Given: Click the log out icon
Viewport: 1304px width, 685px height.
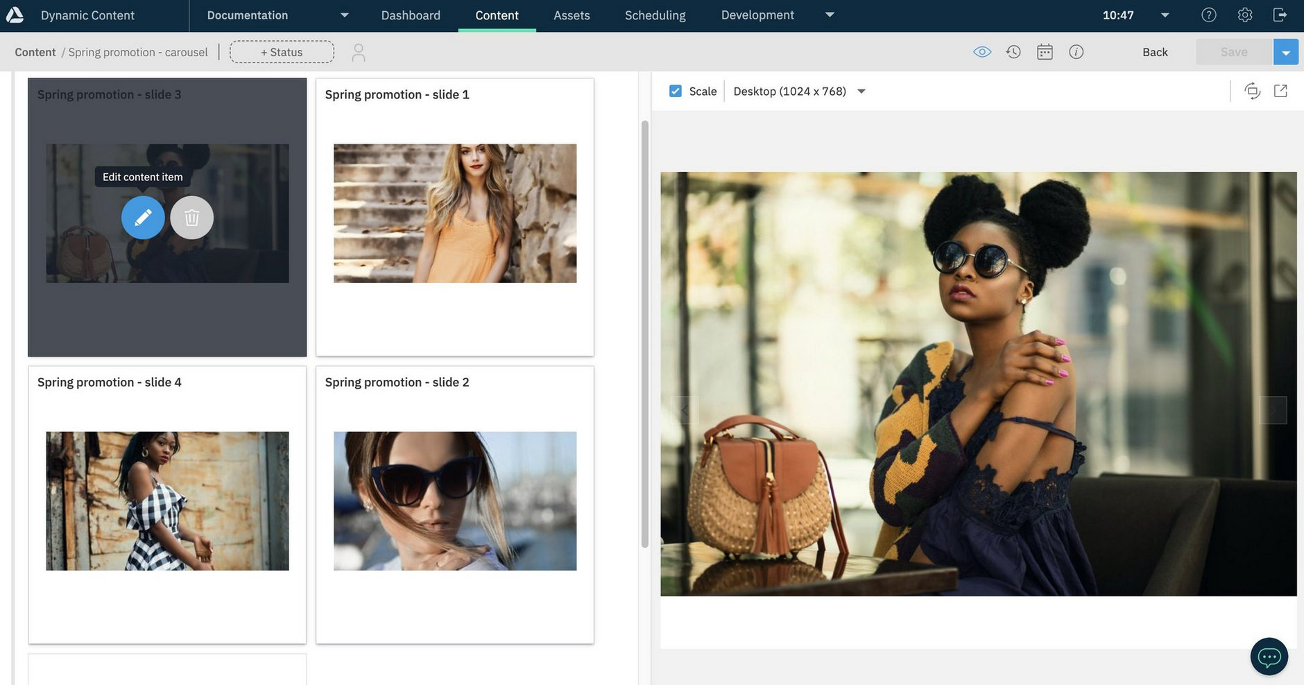Looking at the screenshot, I should point(1280,15).
